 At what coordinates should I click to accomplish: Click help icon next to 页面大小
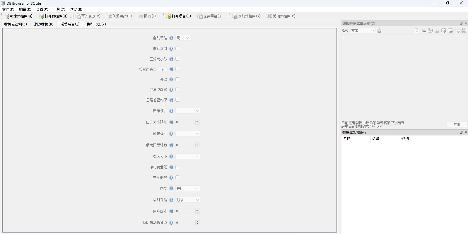pyautogui.click(x=171, y=156)
